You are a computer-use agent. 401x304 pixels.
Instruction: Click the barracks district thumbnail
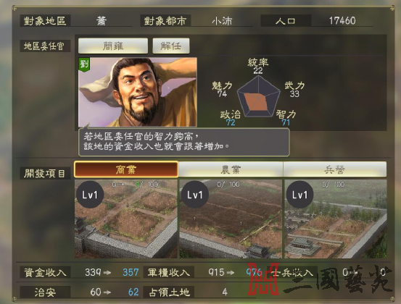coord(336,219)
